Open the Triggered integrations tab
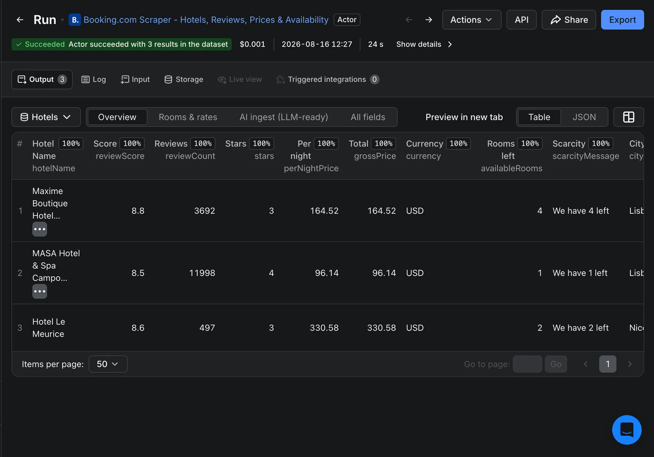This screenshot has height=457, width=654. tap(327, 79)
